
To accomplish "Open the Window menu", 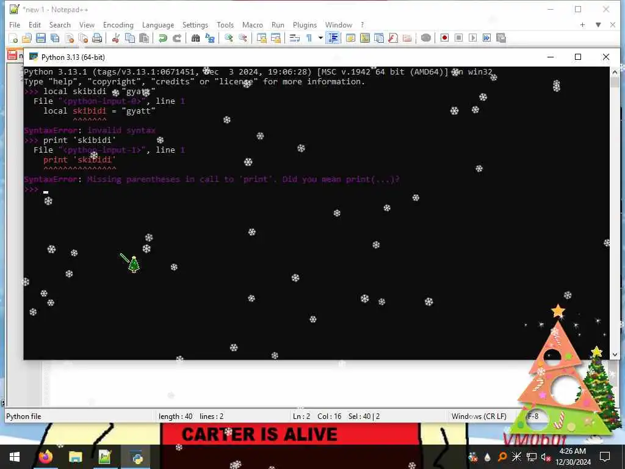I will [338, 24].
